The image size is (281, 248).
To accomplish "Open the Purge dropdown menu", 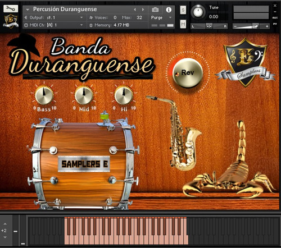I will coord(170,17).
